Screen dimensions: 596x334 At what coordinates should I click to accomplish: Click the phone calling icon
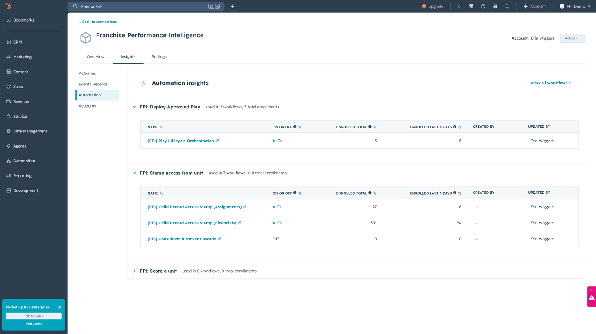pyautogui.click(x=459, y=7)
